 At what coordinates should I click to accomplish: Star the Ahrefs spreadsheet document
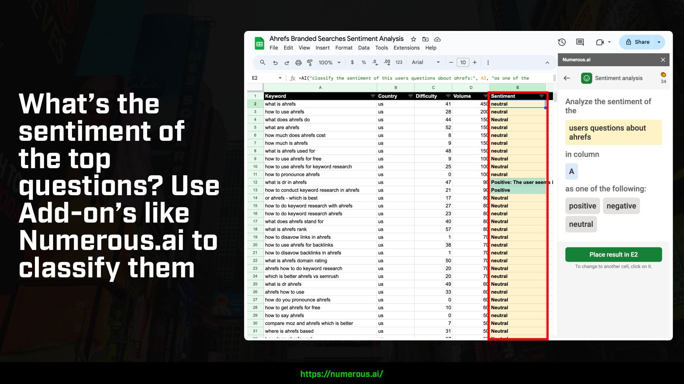413,39
